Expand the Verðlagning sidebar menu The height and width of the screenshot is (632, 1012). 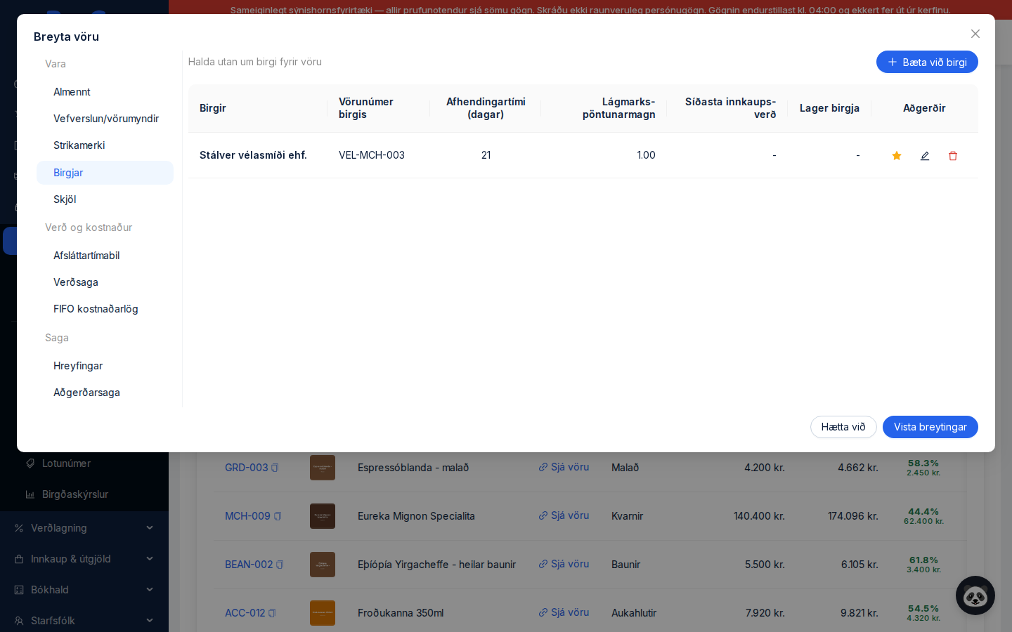(84, 528)
